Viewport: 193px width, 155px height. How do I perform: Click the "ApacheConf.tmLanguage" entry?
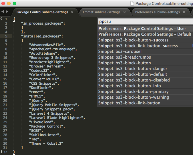click(x=53, y=49)
